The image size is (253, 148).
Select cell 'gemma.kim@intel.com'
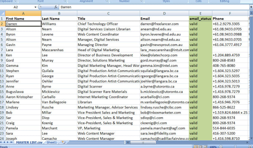(164, 66)
